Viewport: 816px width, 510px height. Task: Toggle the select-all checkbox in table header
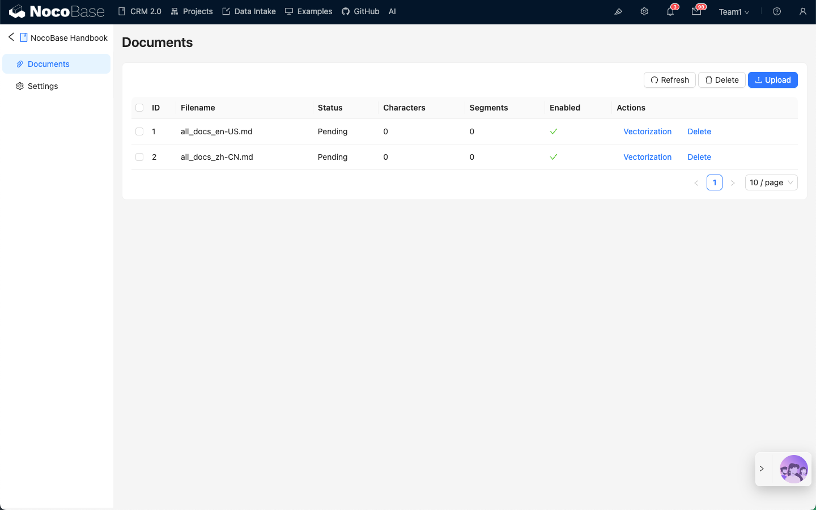[x=139, y=108]
